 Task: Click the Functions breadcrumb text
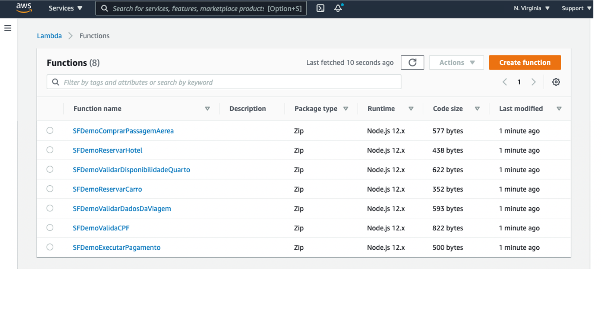tap(94, 36)
